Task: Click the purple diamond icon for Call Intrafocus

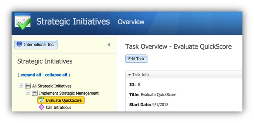Action: (x=42, y=107)
